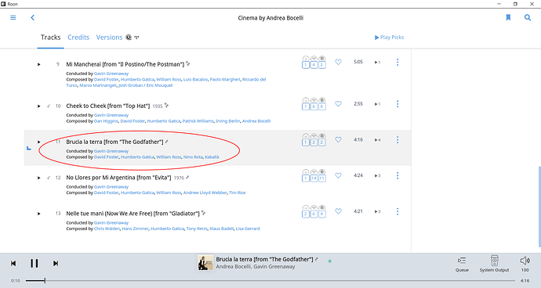Open the three-dot menu for Brucia la terra
541x288 pixels.
(398, 139)
